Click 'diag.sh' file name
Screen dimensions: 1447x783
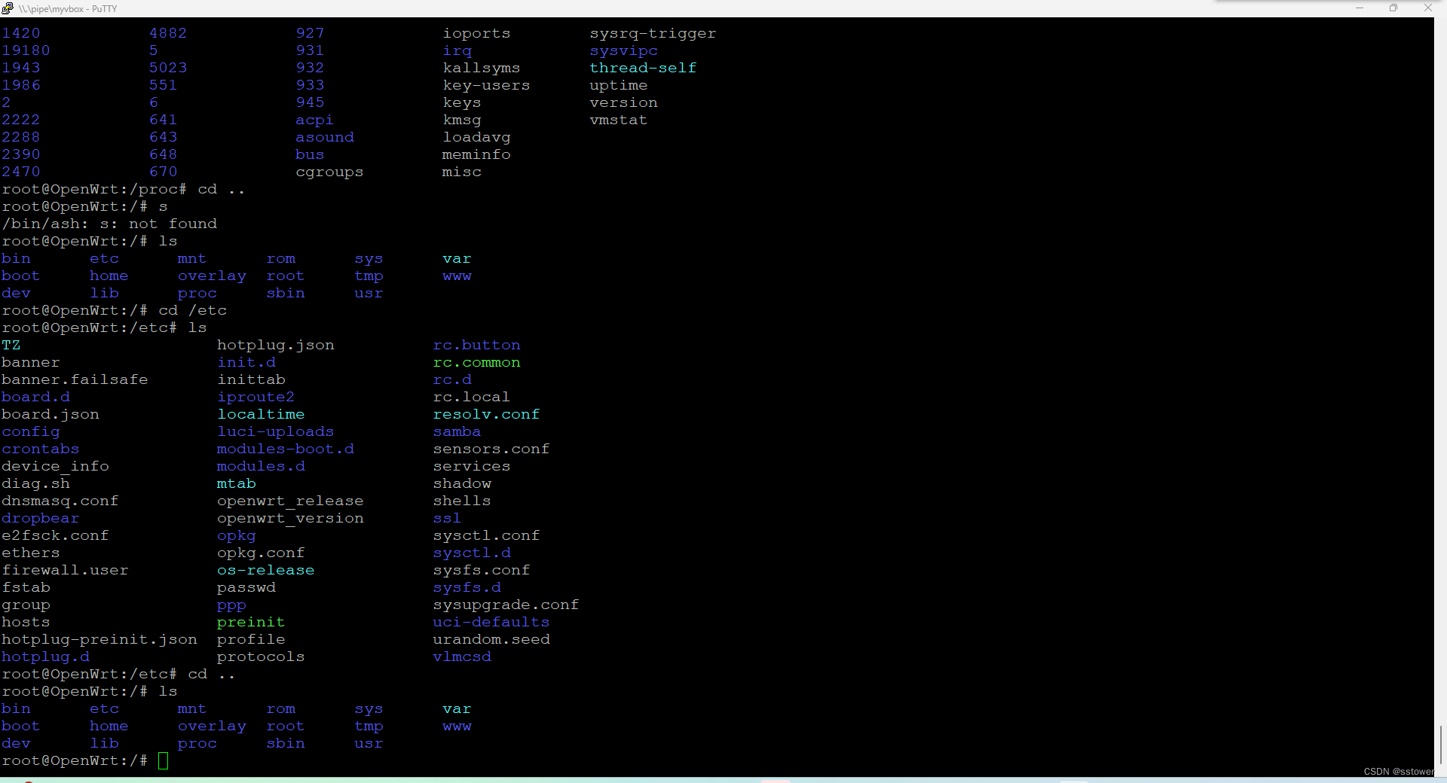pos(35,483)
